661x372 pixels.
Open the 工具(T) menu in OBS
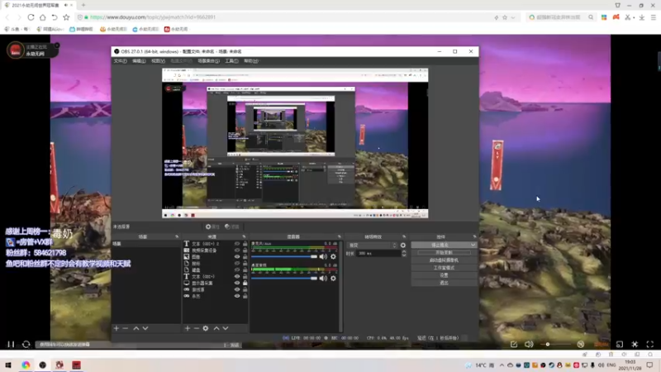coord(231,61)
